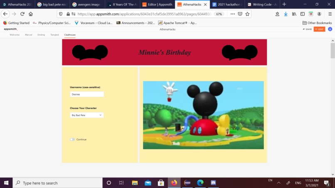Click the ENG input language indicator
This screenshot has height=188, width=335.
(x=298, y=183)
